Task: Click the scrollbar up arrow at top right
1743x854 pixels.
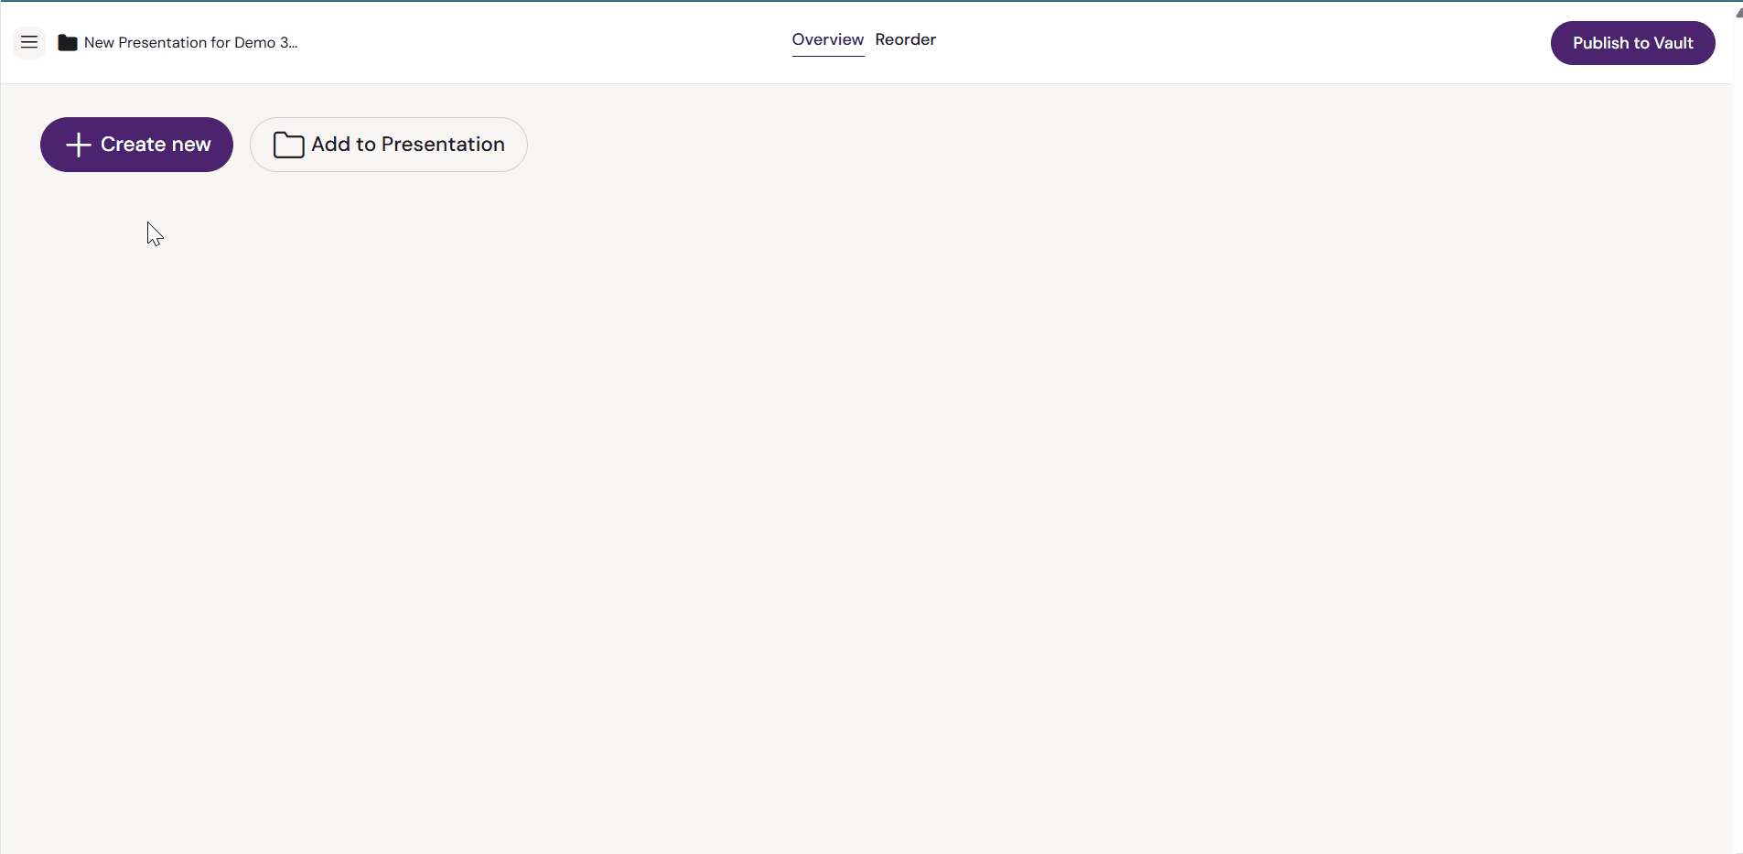Action: pyautogui.click(x=1738, y=13)
